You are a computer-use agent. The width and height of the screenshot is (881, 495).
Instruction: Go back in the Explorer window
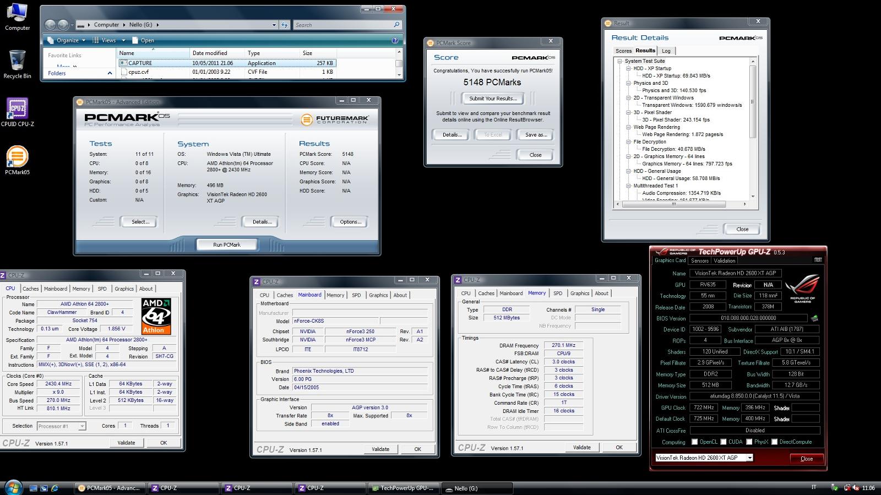(50, 24)
